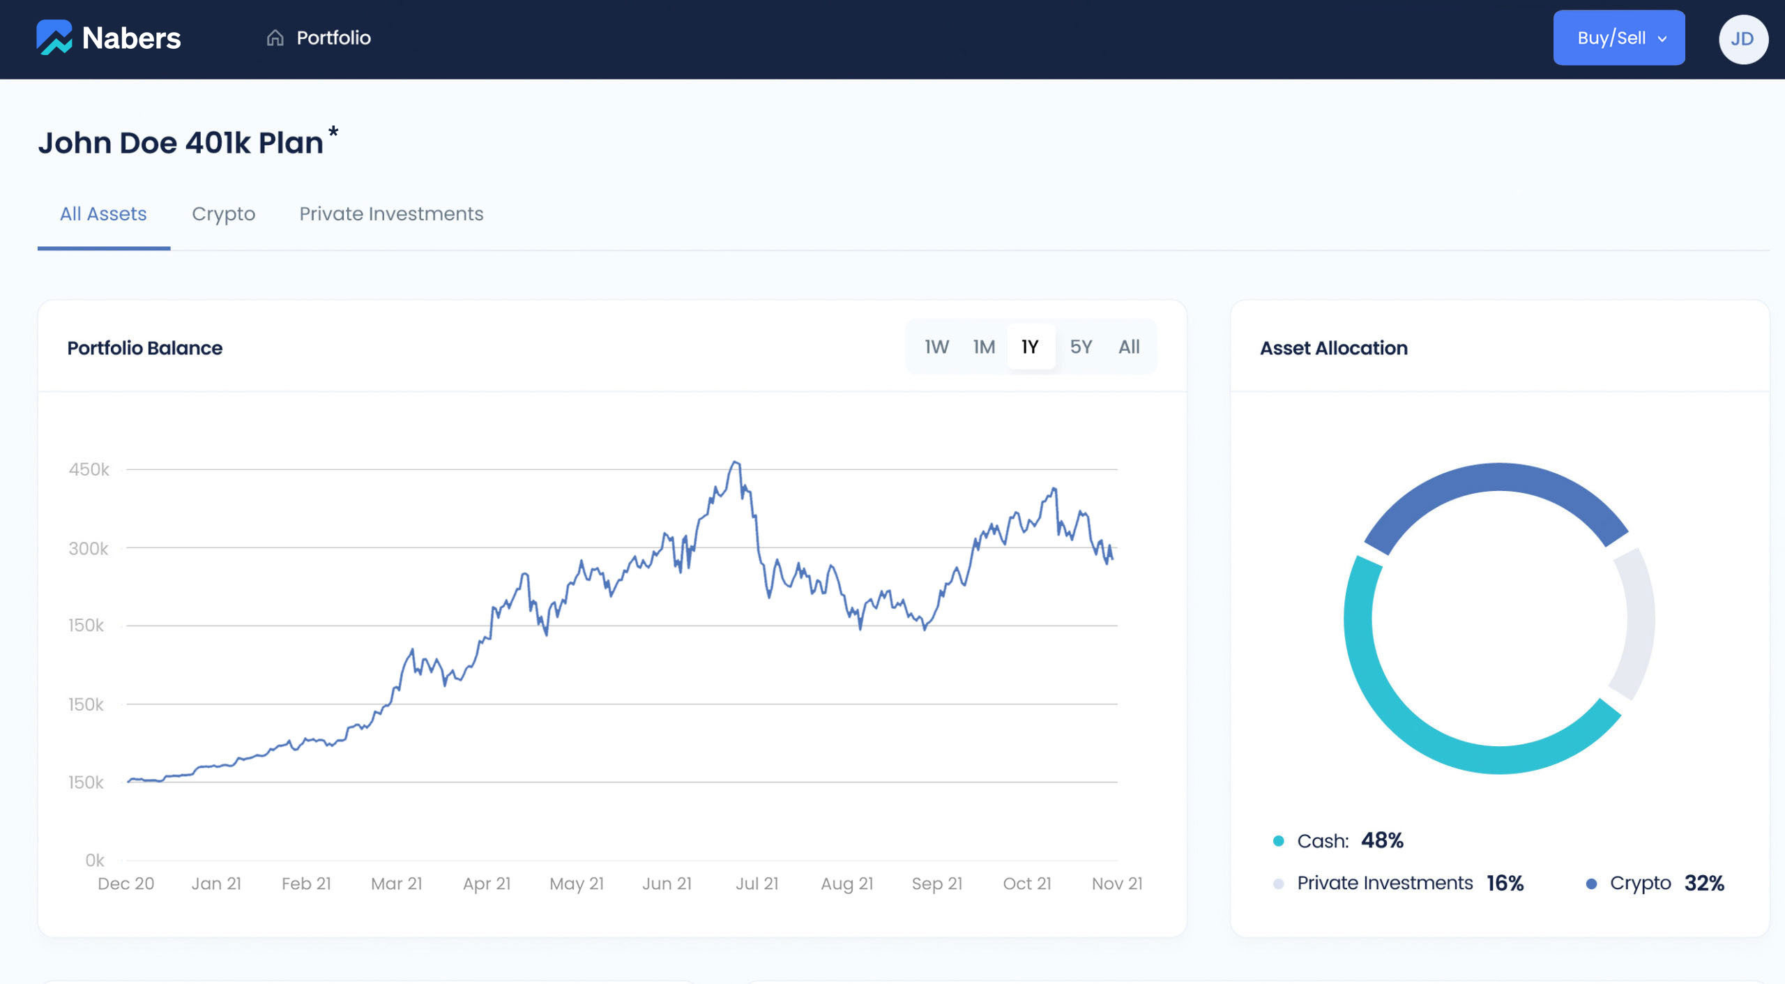1785x984 pixels.
Task: Click the Feb 21 x-axis label
Action: pyautogui.click(x=306, y=884)
